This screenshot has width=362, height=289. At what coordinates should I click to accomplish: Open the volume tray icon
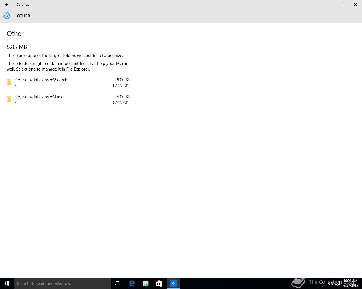[330, 283]
